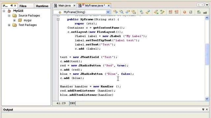This screenshot has width=211, height=118.
Task: Select the MyFrame.java tab
Action: [94, 6]
